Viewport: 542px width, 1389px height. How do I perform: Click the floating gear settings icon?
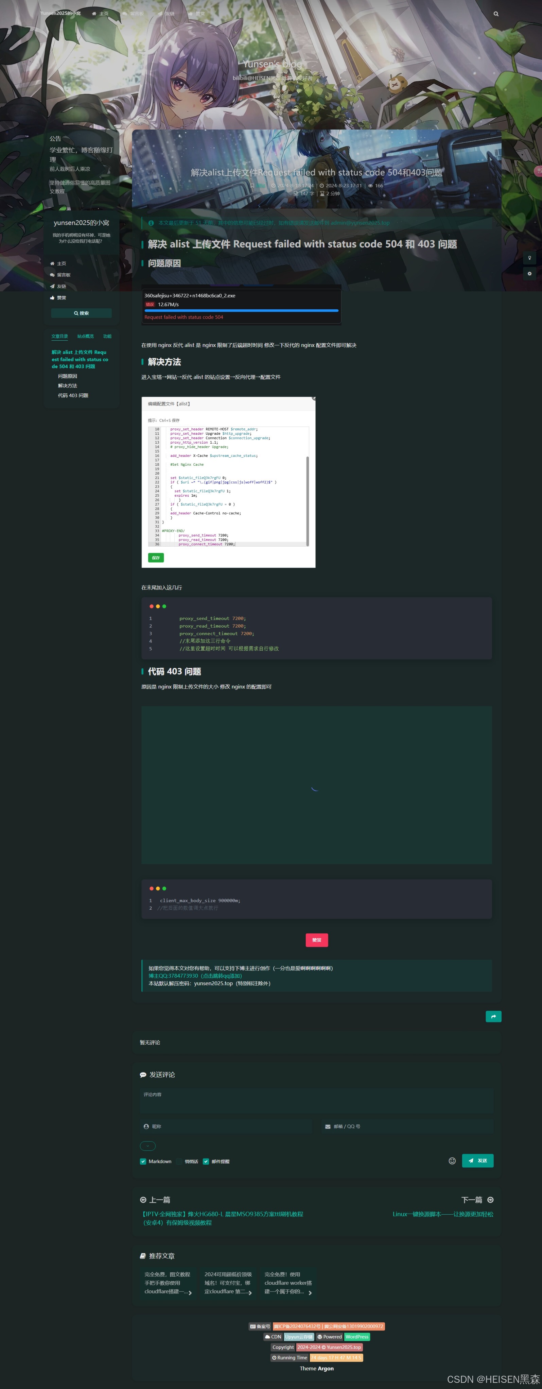(530, 273)
